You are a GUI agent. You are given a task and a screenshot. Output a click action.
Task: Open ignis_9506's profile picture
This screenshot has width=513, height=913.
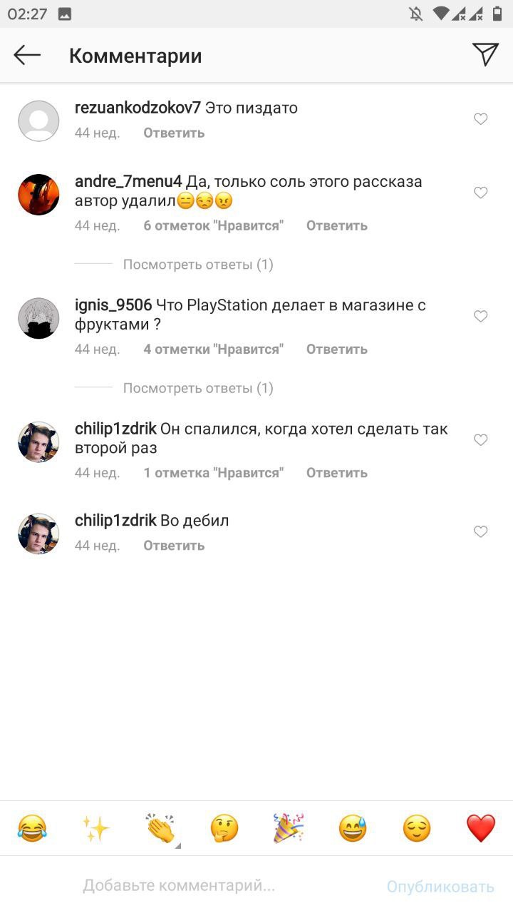coord(38,318)
